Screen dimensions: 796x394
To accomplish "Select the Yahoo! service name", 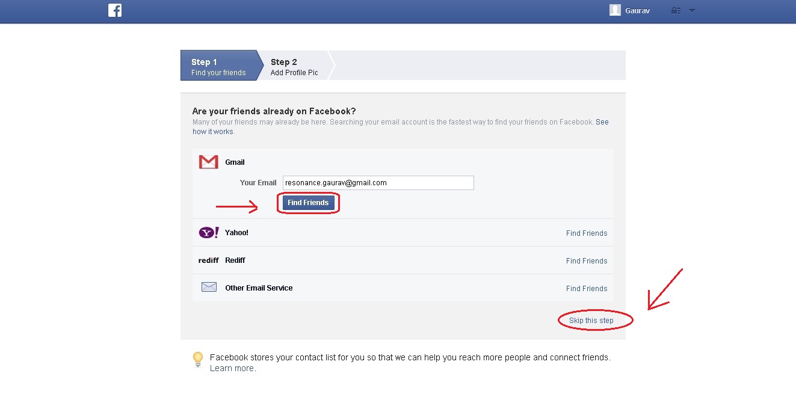I will pyautogui.click(x=236, y=233).
